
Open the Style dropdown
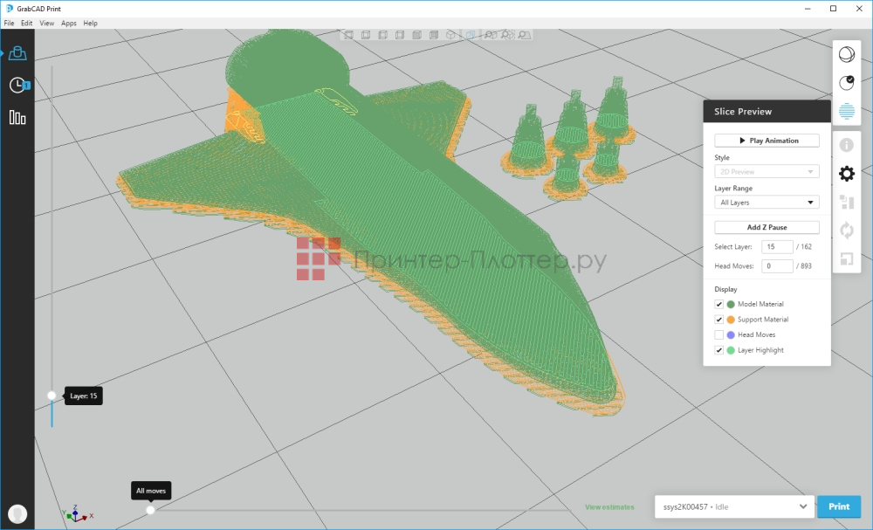(x=766, y=172)
